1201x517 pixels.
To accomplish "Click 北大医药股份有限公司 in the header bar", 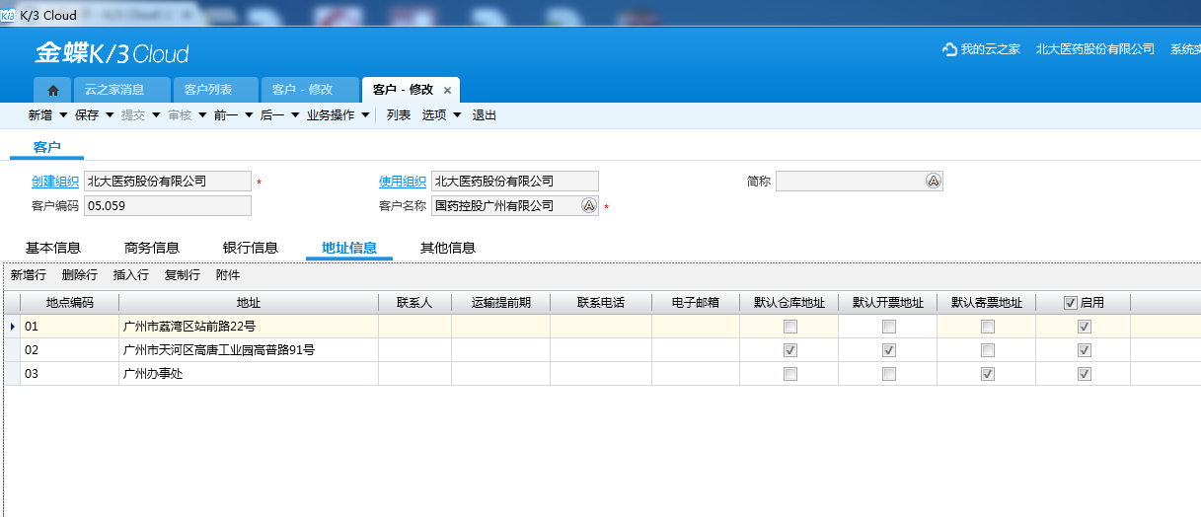I will [1095, 49].
